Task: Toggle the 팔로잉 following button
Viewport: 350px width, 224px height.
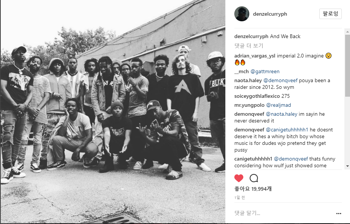Action: (331, 14)
